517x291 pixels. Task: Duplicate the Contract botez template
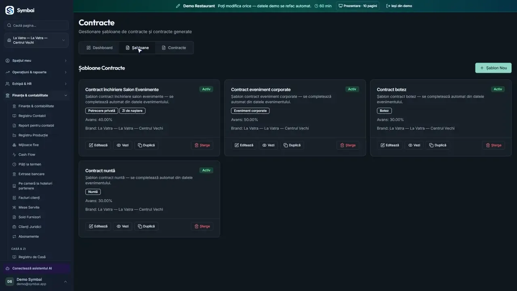(437, 145)
